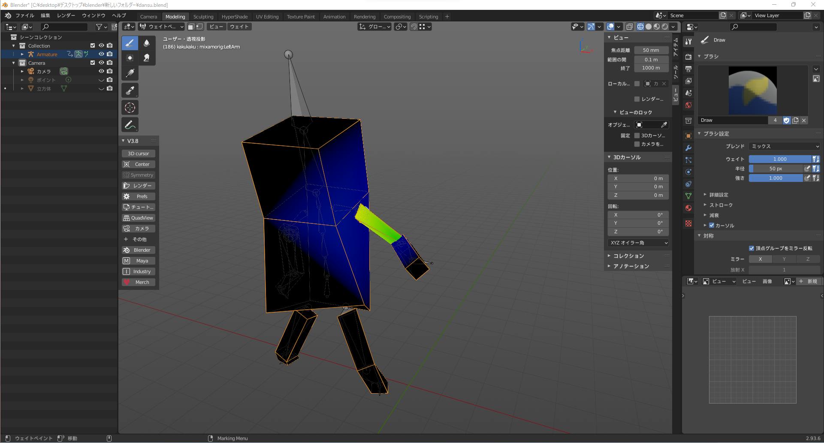Screen dimensions: 824x443
Task: Open the World properties tab
Action: click(x=688, y=105)
